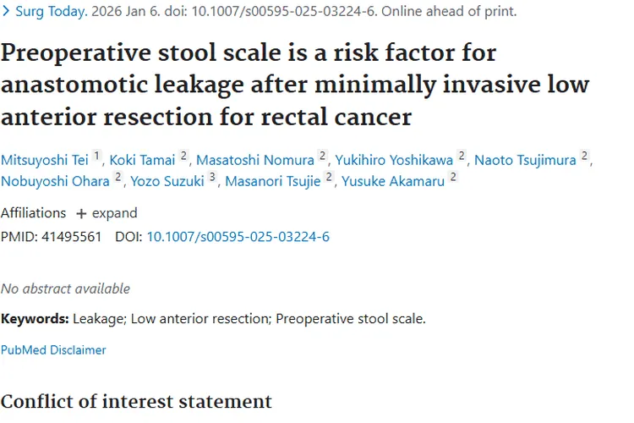Open author Yukihiro Yoshikawa's link
Viewport: 634px width, 423px height.
[394, 160]
